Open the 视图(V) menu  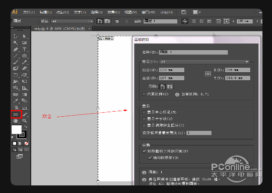tap(130, 12)
